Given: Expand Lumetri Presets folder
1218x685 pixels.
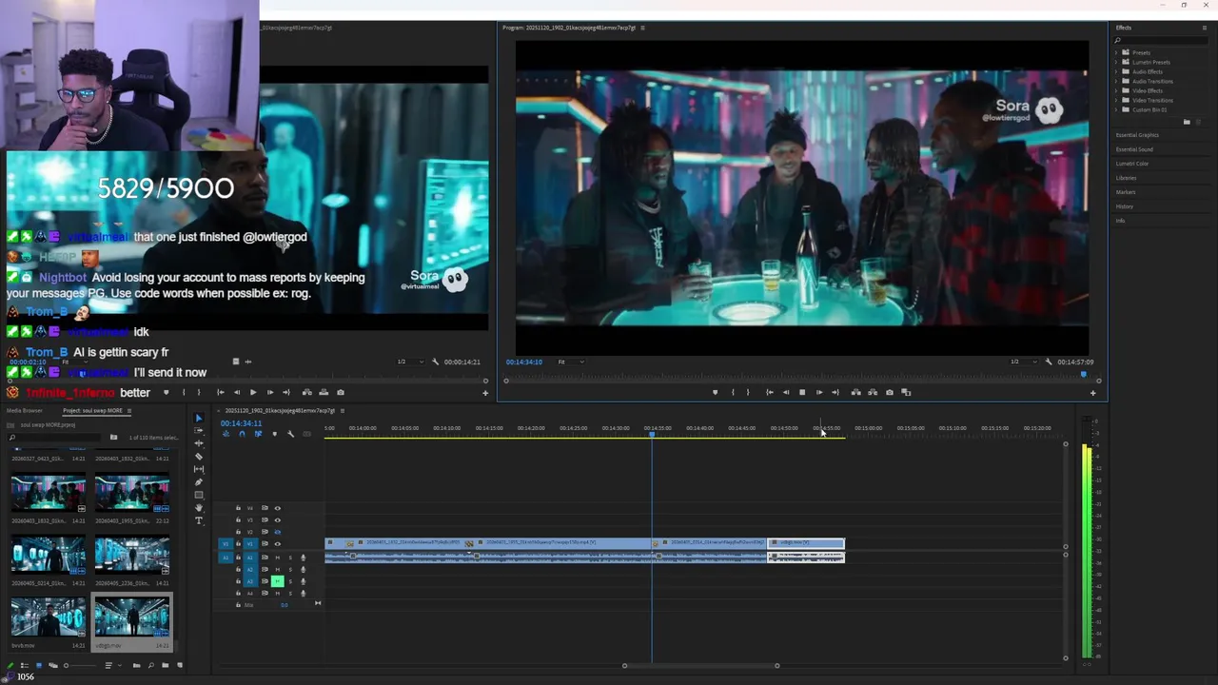Looking at the screenshot, I should tap(1116, 63).
